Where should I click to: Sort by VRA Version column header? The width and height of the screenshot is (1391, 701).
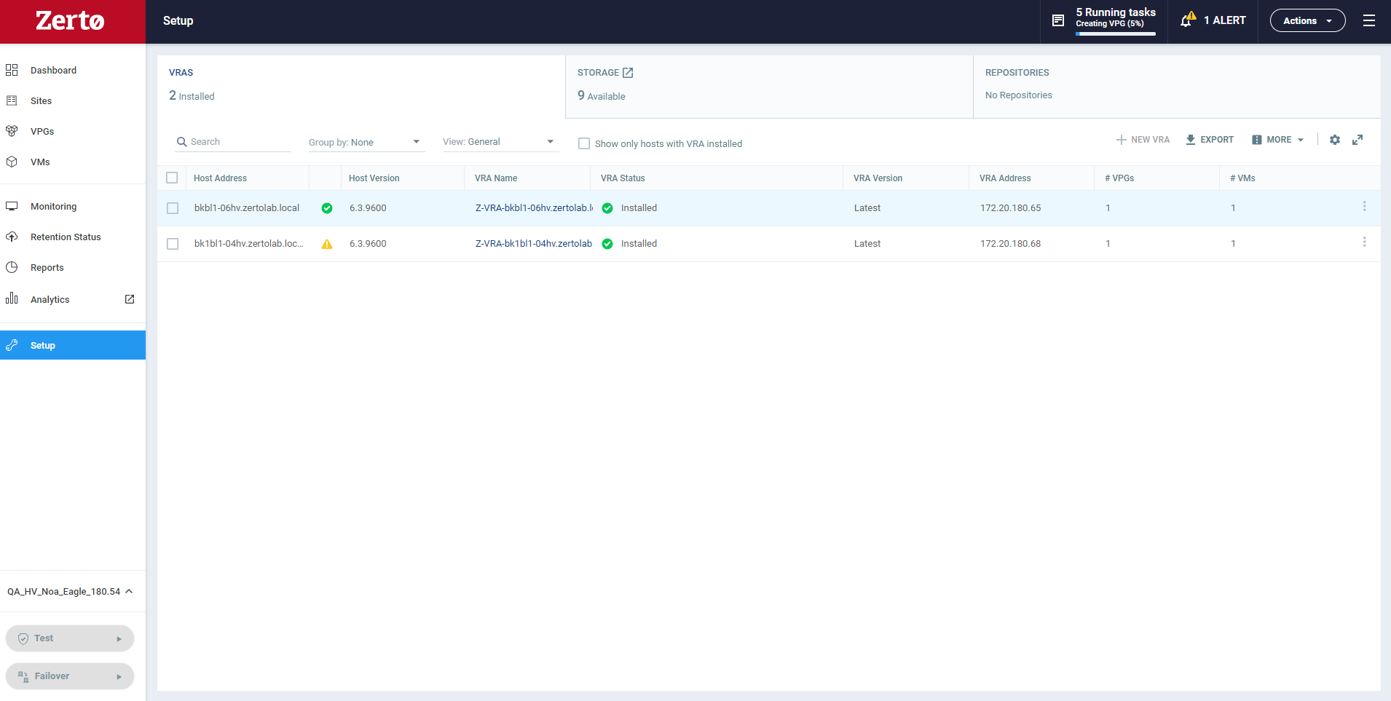click(x=878, y=178)
